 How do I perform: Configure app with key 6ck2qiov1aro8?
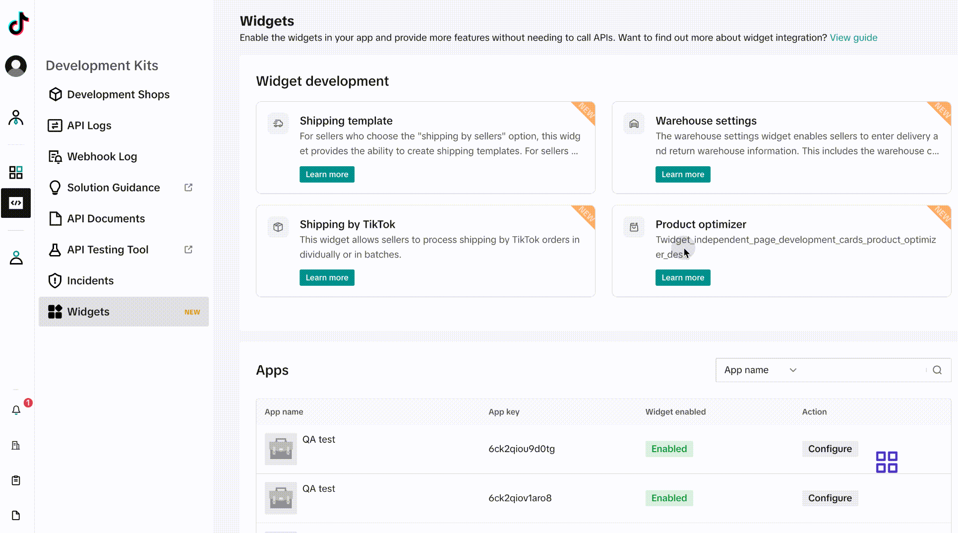tap(830, 498)
